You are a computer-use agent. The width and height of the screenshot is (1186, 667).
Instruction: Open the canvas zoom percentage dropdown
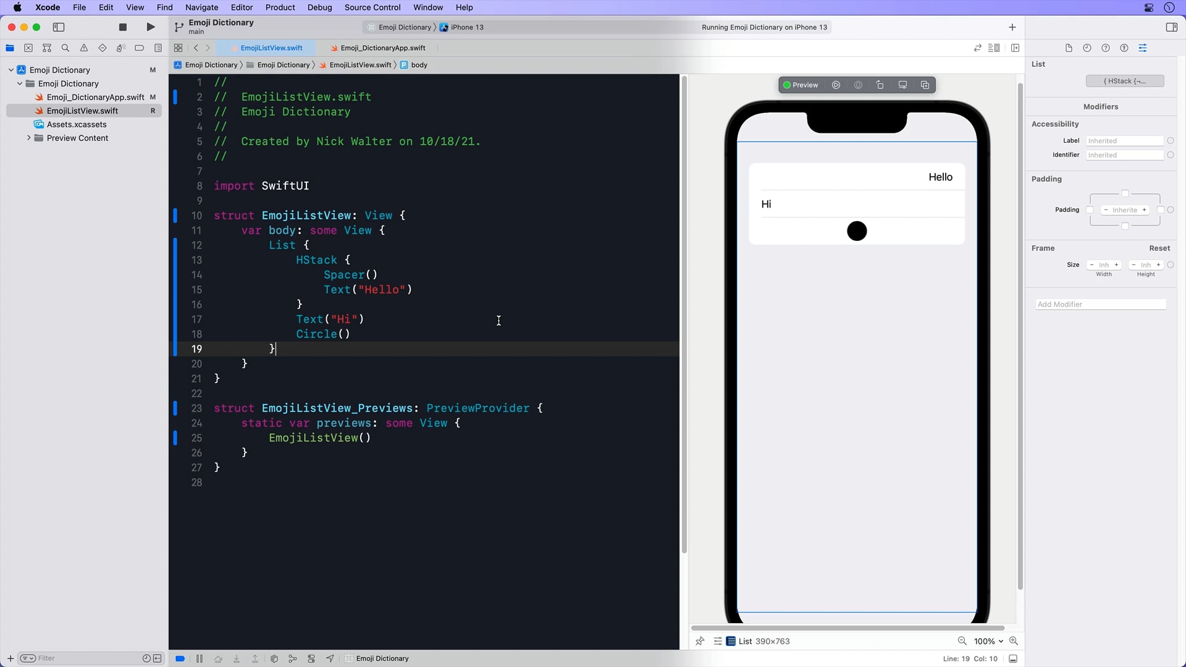[988, 642]
